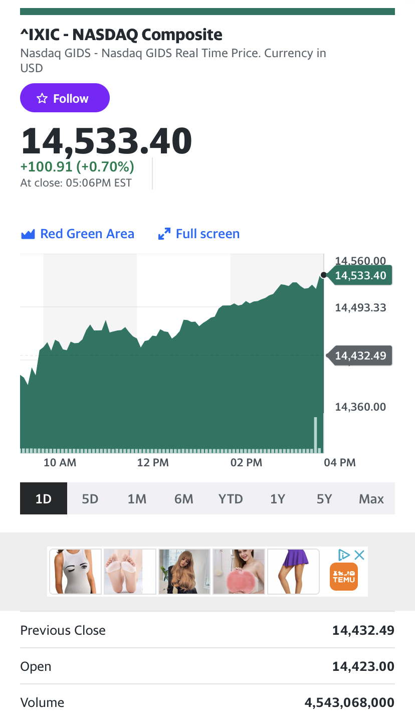Open the Red Green Area chart type
415x718 pixels.
(78, 234)
